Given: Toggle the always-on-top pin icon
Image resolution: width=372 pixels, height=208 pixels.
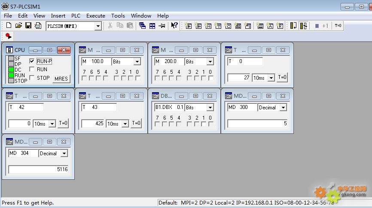Looking at the screenshot, I should click(162, 26).
